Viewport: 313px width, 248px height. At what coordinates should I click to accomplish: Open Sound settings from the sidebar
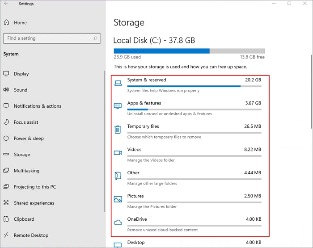click(20, 90)
